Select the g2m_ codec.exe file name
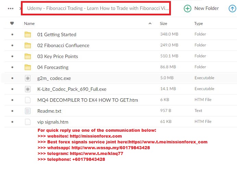Viewport: 237px width, 169px height. (x=54, y=78)
